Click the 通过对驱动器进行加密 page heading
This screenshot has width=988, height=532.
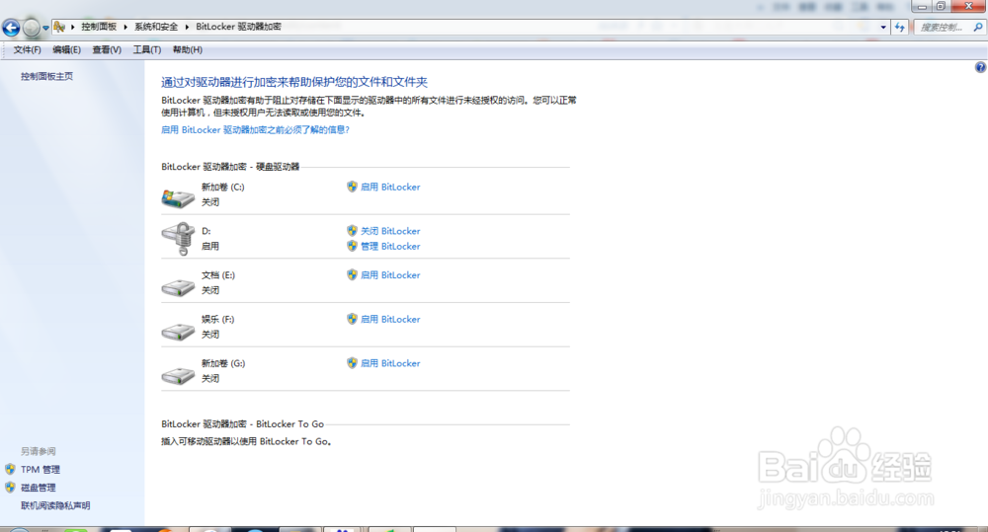[294, 82]
